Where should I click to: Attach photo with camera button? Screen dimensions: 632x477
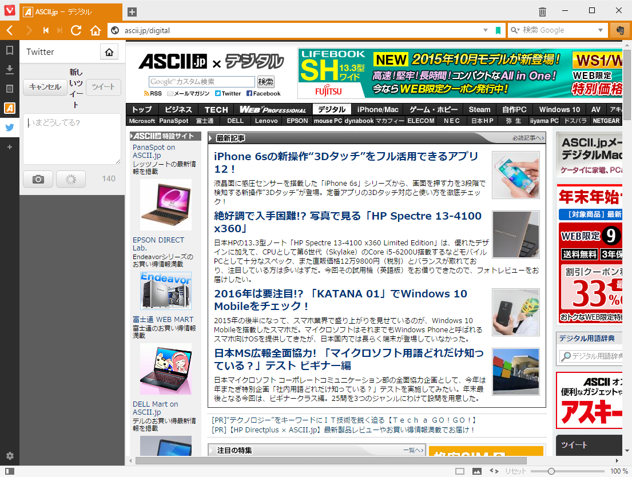tap(38, 180)
